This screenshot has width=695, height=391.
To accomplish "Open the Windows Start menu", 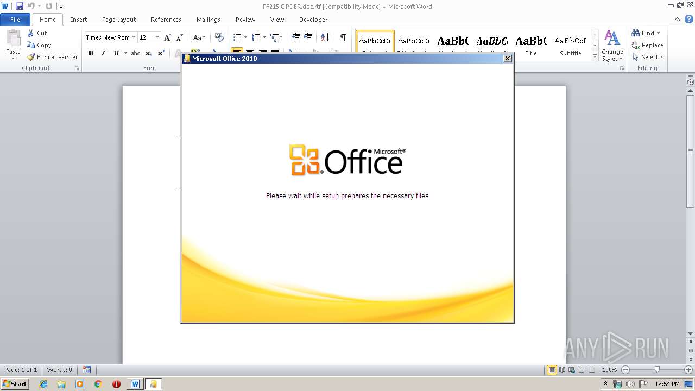I will (x=15, y=384).
